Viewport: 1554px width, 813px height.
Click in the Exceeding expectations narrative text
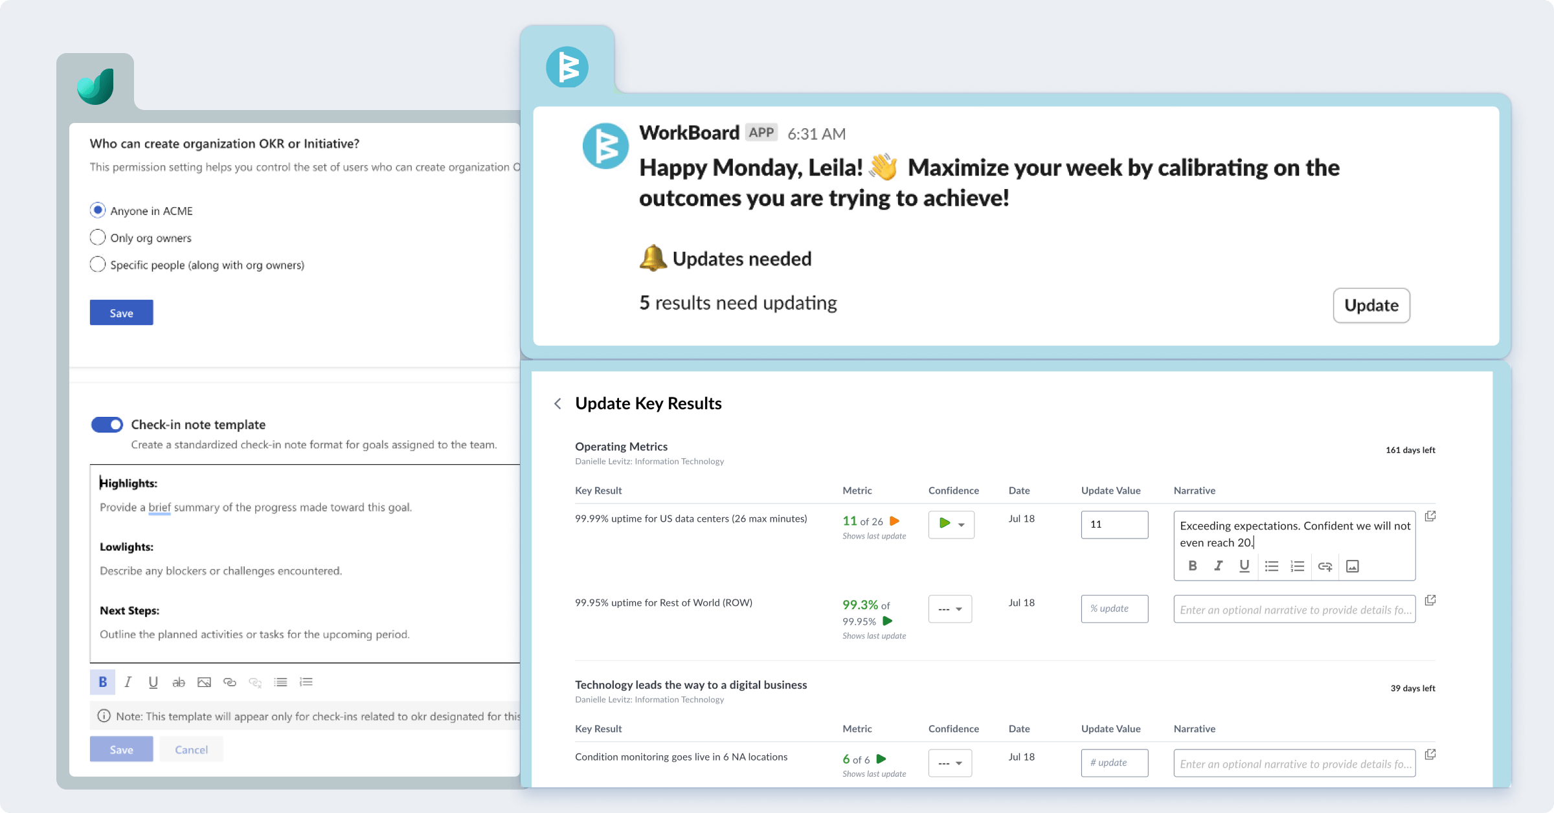click(1295, 534)
